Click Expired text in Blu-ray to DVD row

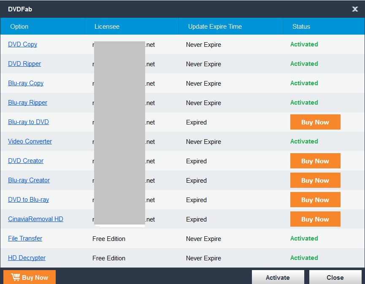coord(196,122)
